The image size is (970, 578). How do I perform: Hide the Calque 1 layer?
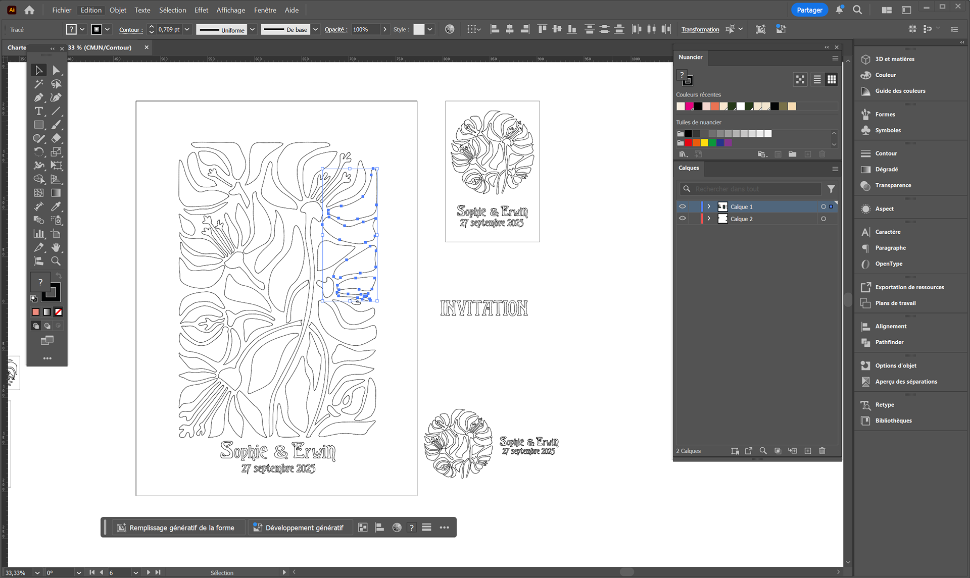pos(683,206)
